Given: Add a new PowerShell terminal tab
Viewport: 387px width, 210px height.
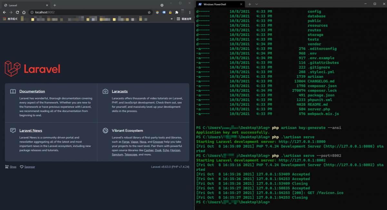Looking at the screenshot, I should tap(250, 4).
